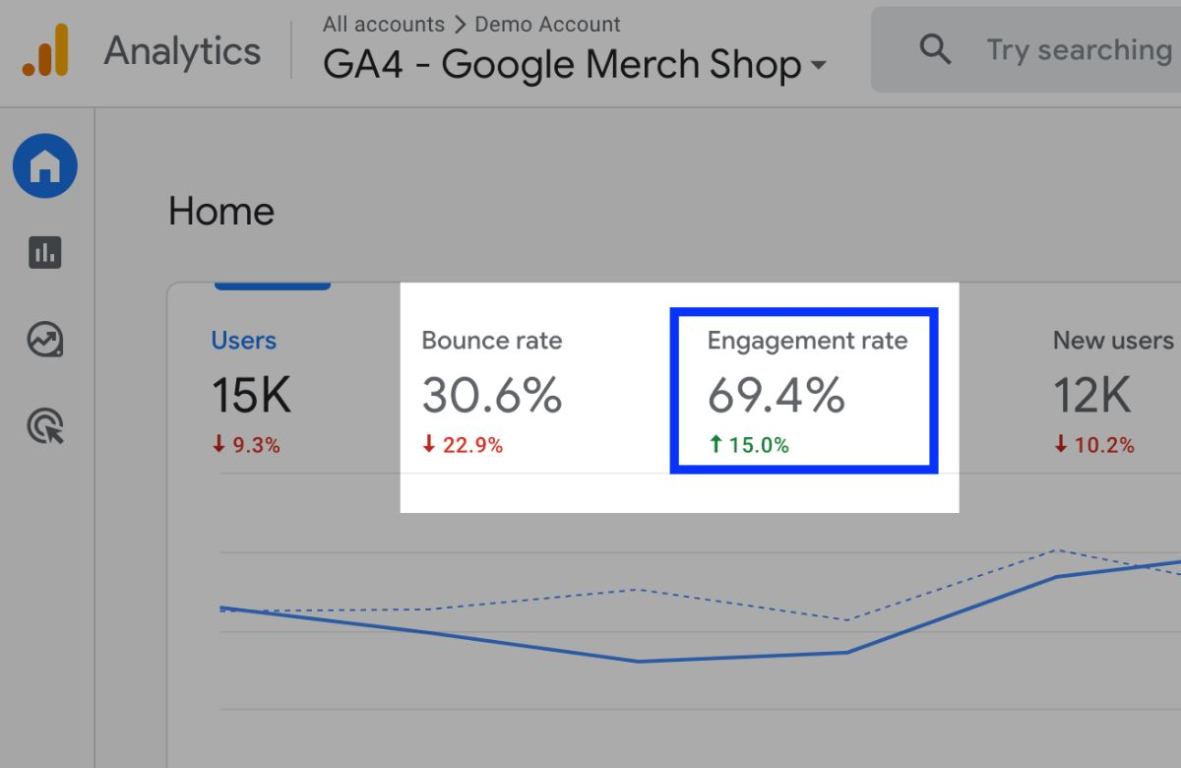Click the green increase arrow under Engagement rate

[x=715, y=444]
